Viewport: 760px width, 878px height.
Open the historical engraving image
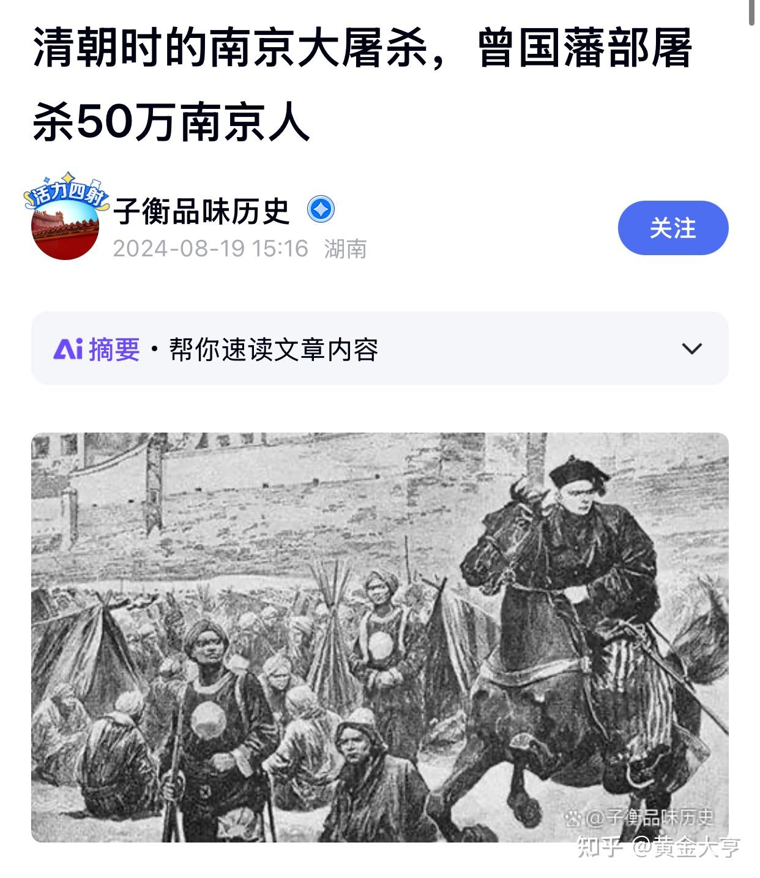coord(380,638)
